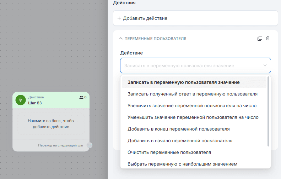Click 'Нажмите на блок, чтобы добавить действие' area
The height and width of the screenshot is (179, 281).
coord(51,124)
